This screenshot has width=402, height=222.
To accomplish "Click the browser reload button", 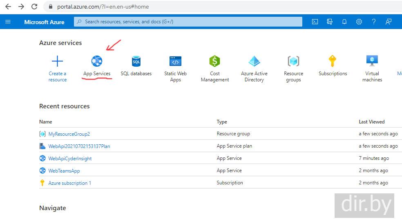I will 34,7.
